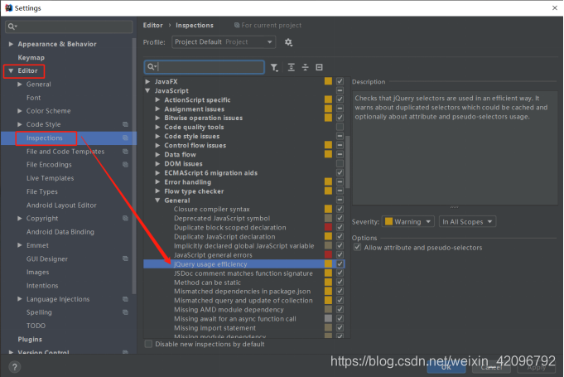Collapse the Editor section arrow
Image resolution: width=564 pixels, height=377 pixels.
pos(11,71)
